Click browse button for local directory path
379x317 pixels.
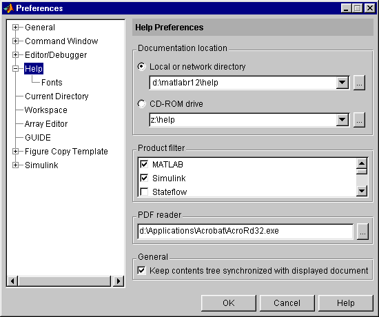click(359, 83)
